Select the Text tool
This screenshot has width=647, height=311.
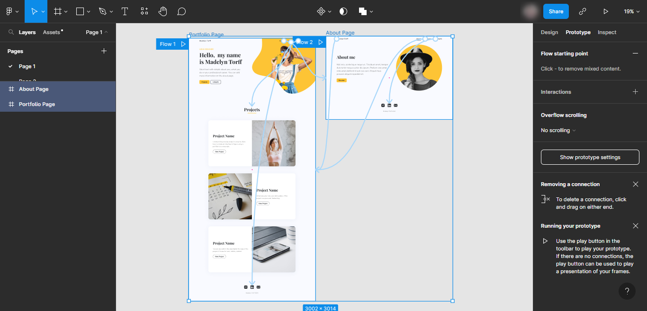(x=125, y=11)
